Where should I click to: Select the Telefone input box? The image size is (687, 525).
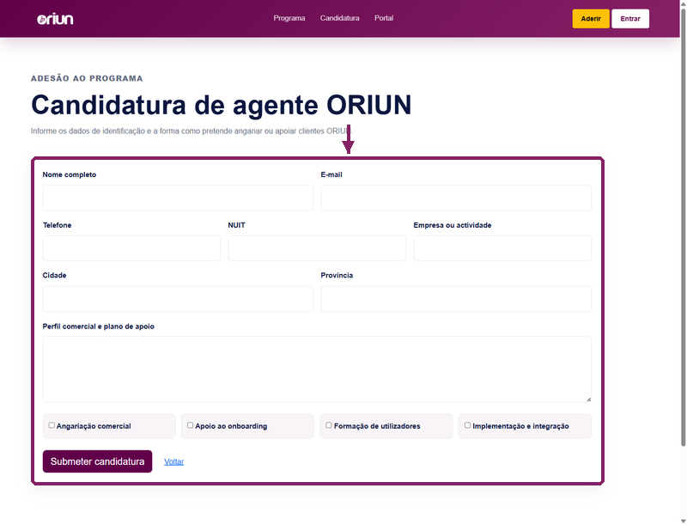coord(131,248)
